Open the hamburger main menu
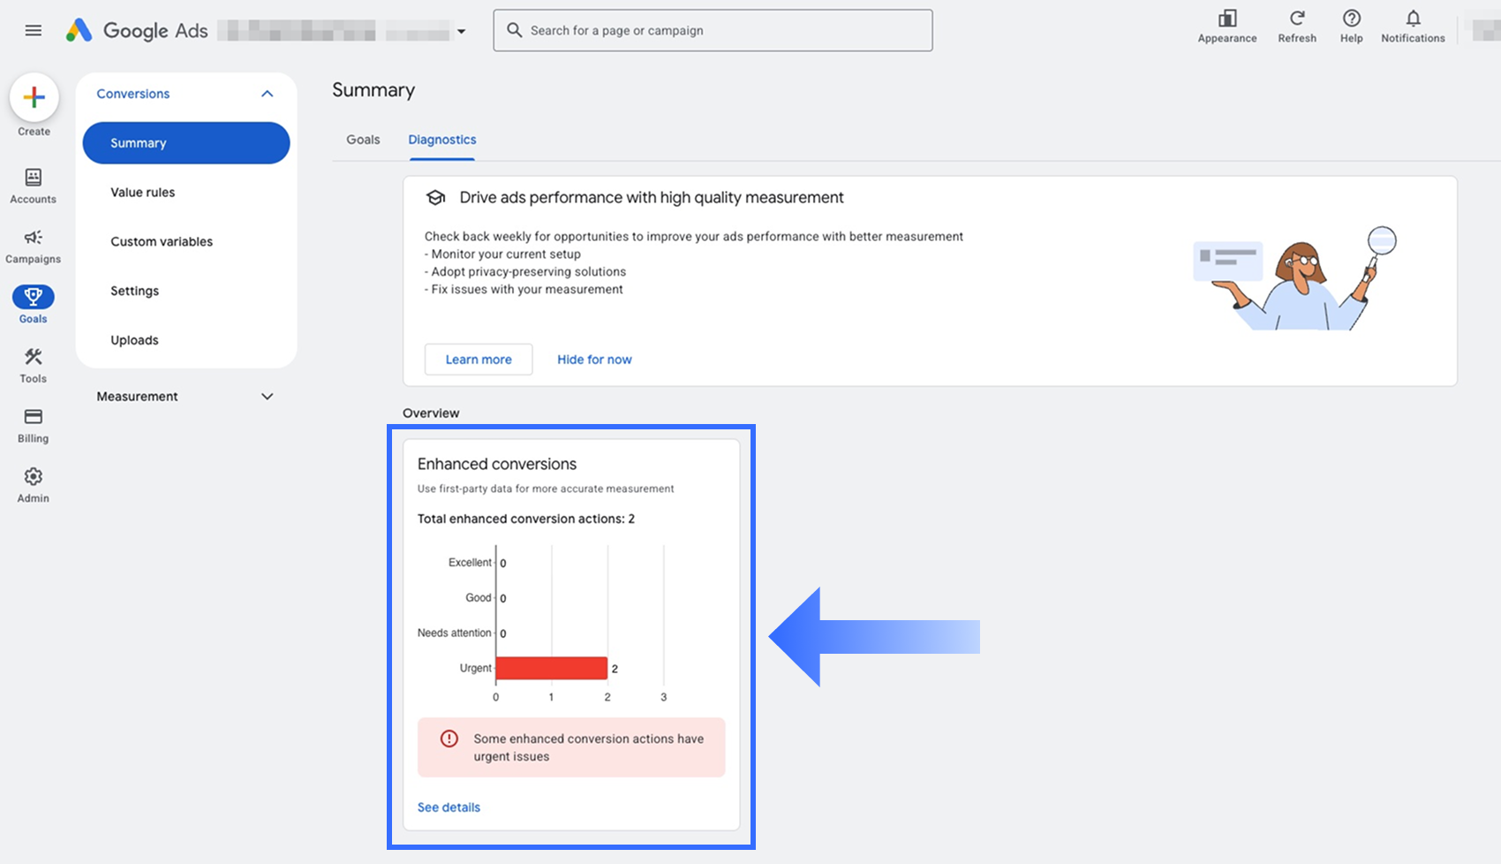Screen dimensions: 1501x864 34,31
